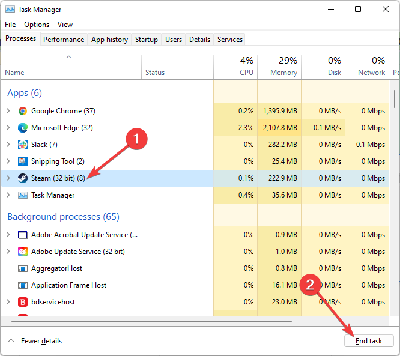This screenshot has width=400, height=356.
Task: Sort by the Memory column header
Action: pyautogui.click(x=279, y=66)
